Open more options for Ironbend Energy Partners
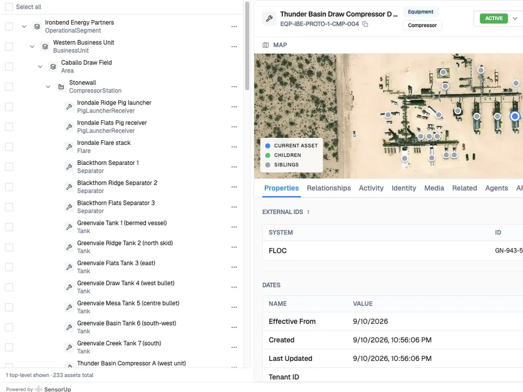Image resolution: width=523 pixels, height=392 pixels. pyautogui.click(x=234, y=26)
